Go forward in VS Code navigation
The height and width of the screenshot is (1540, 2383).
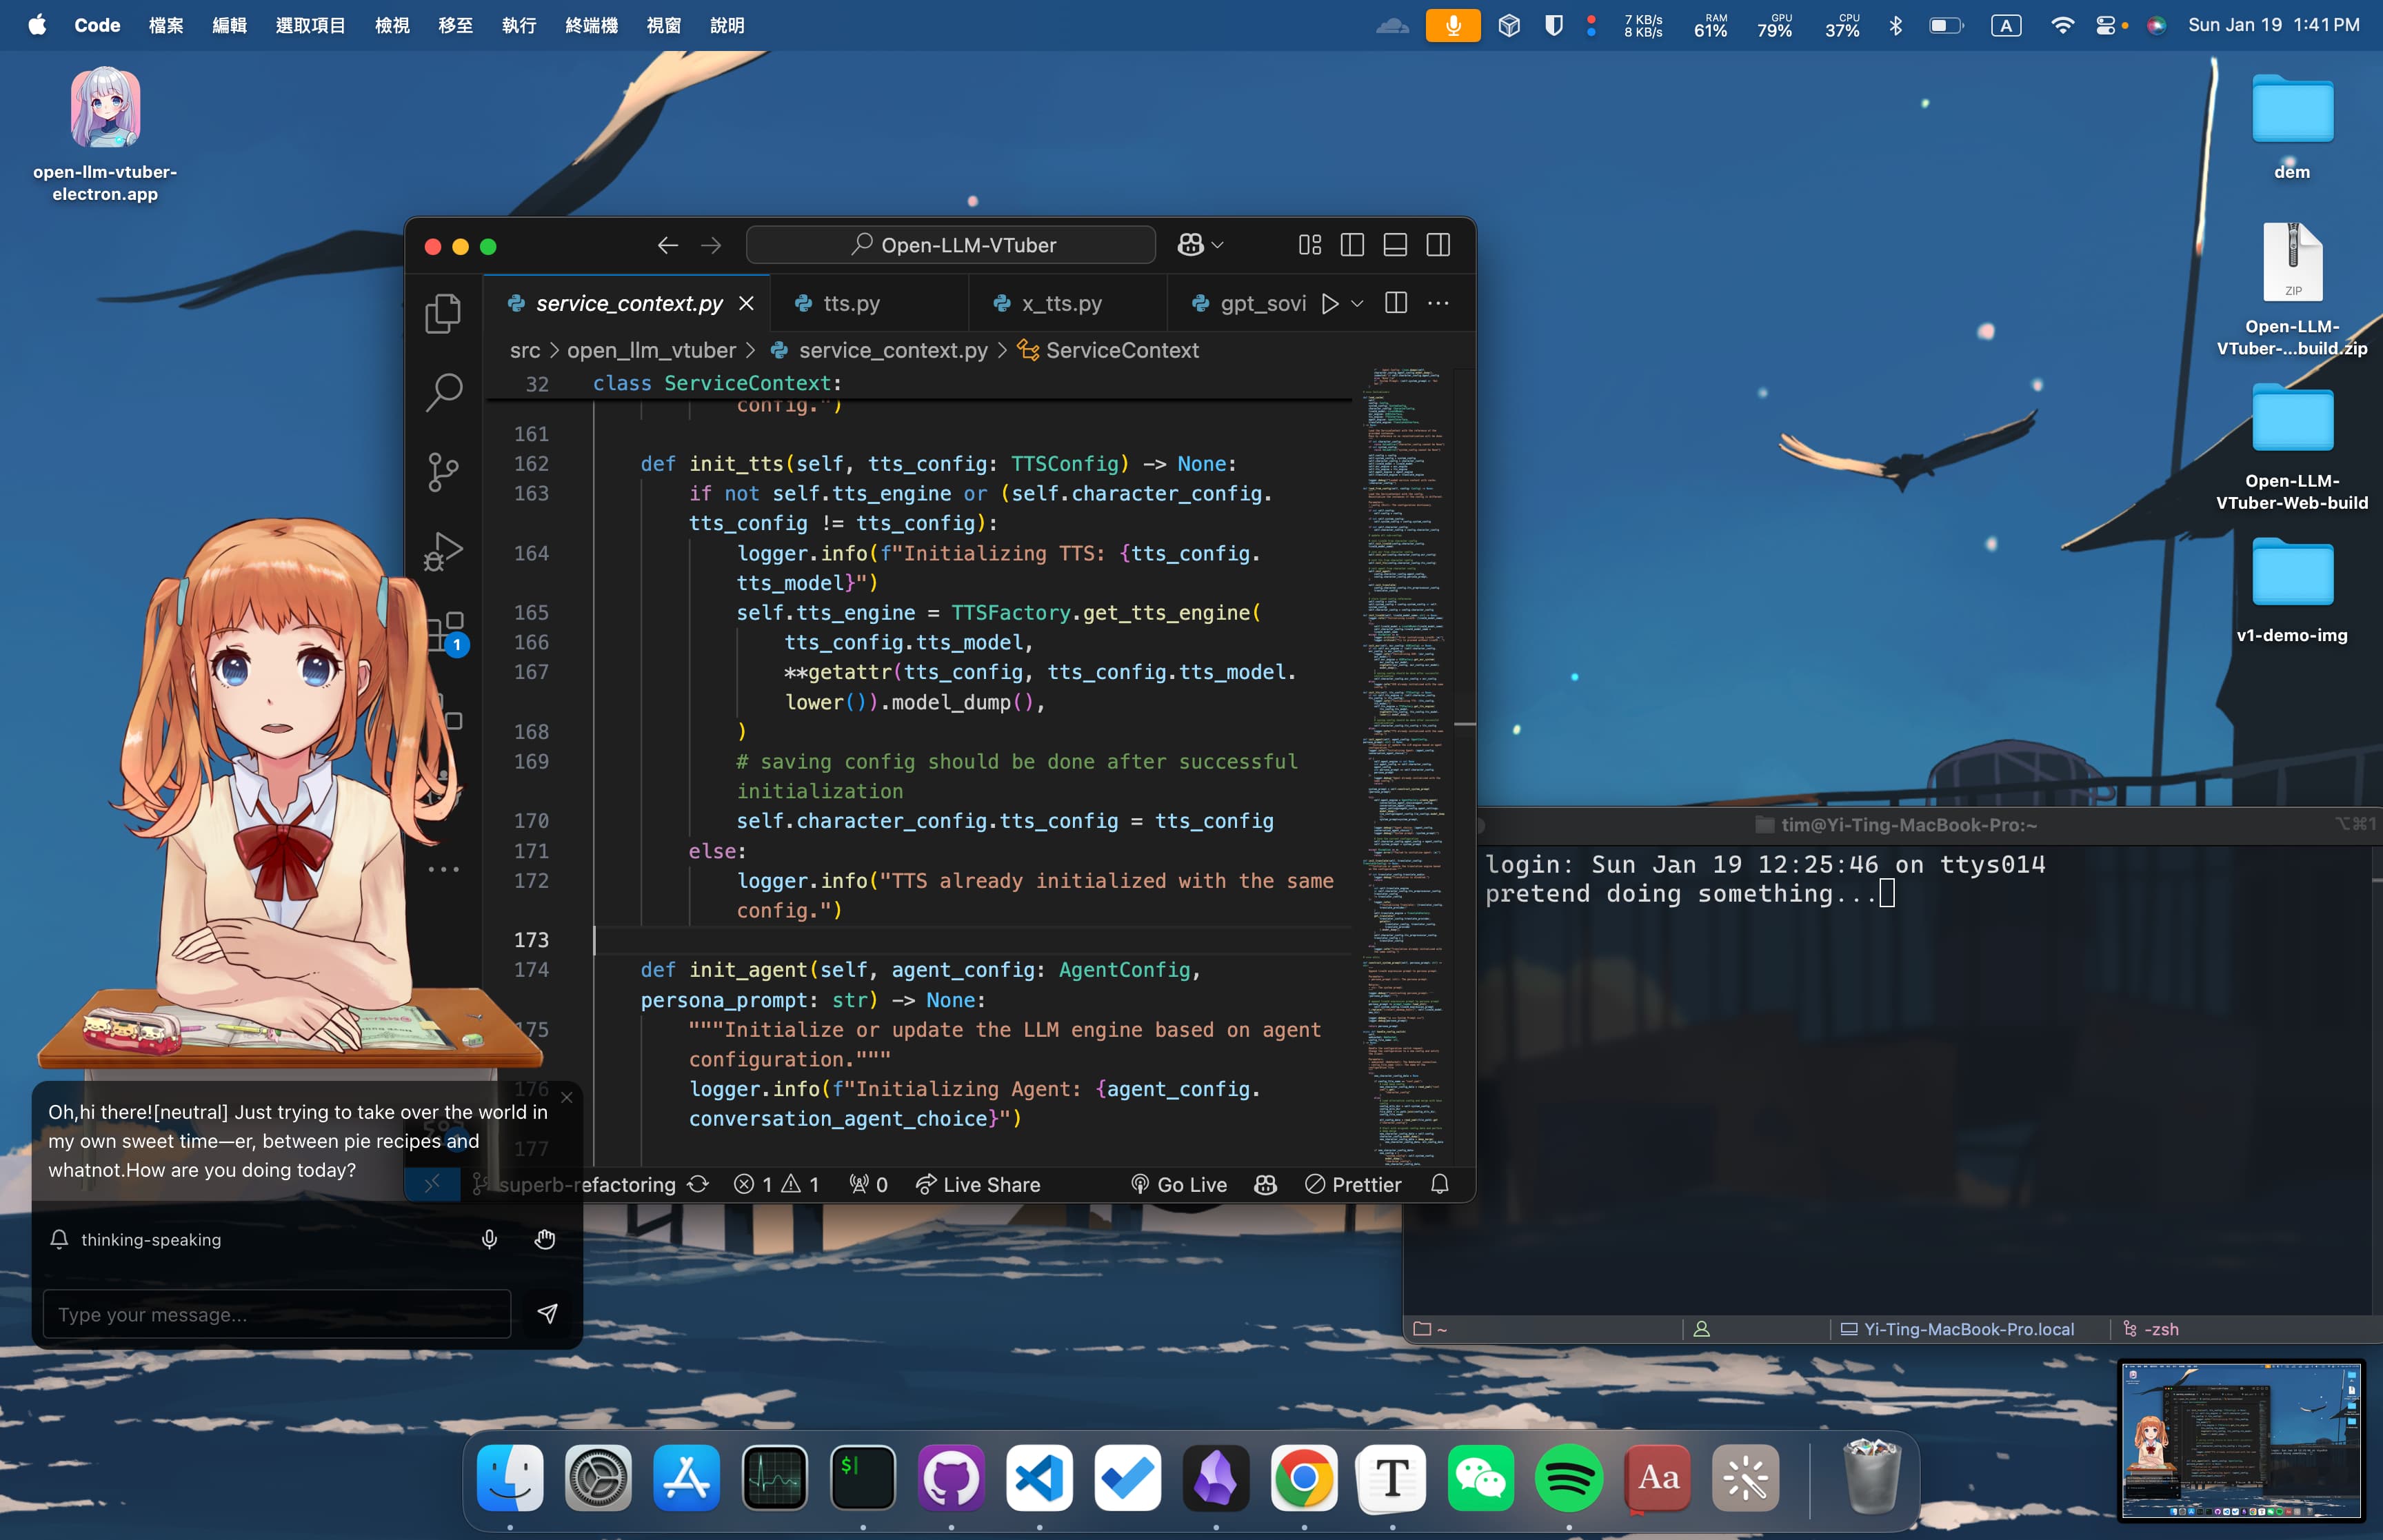pyautogui.click(x=711, y=245)
